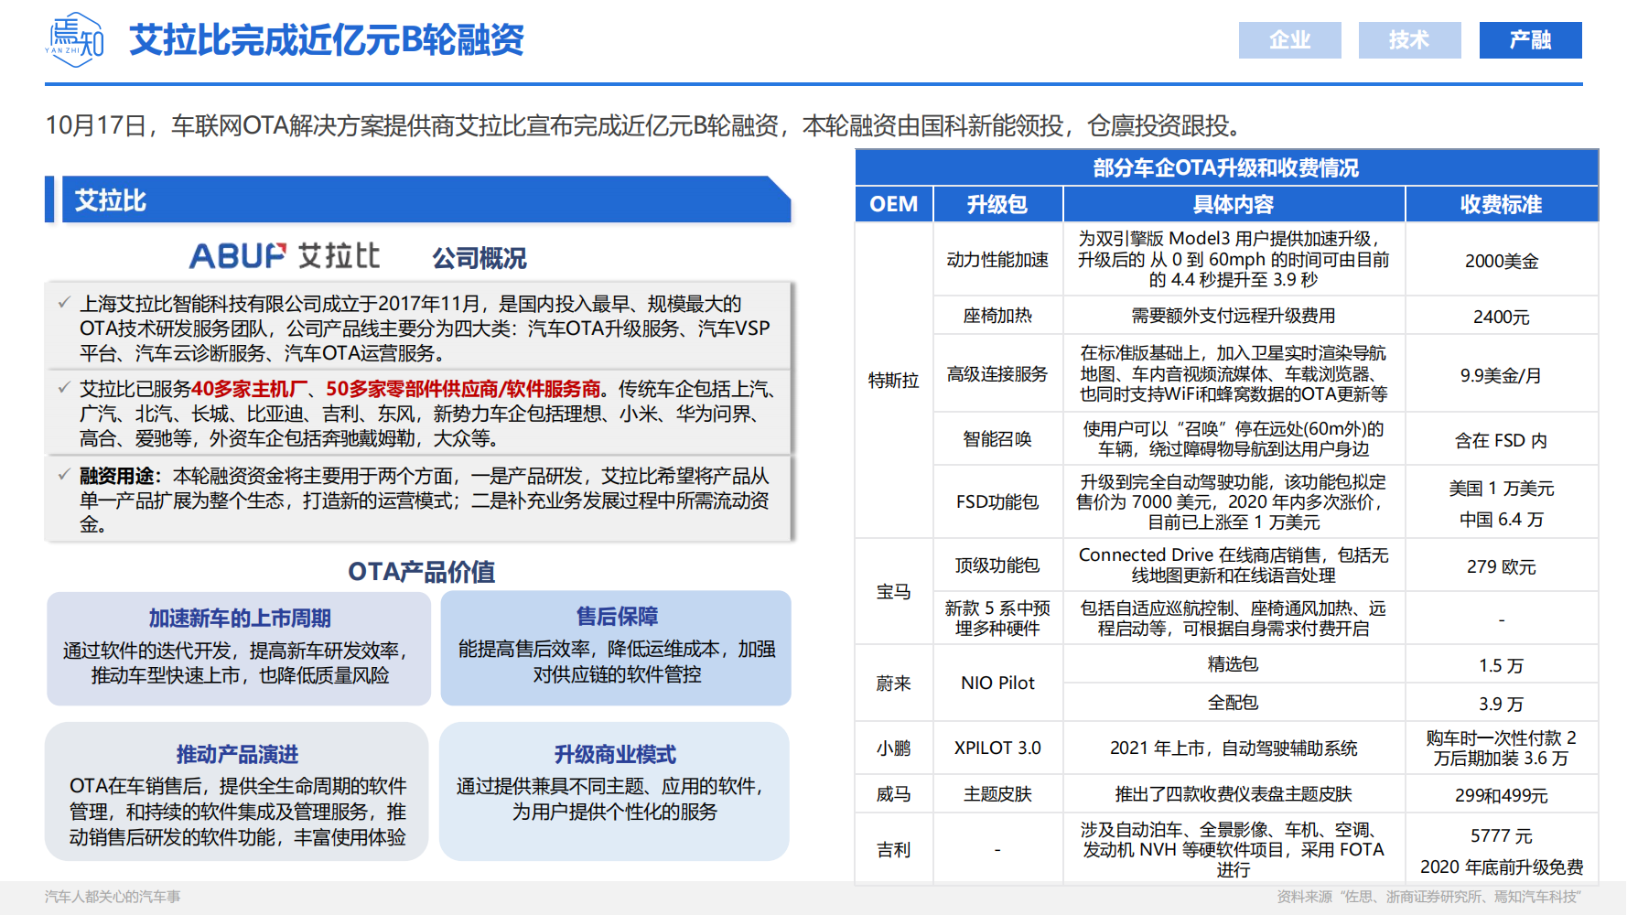Click the 资料来源 source note in footer

(x=1429, y=897)
